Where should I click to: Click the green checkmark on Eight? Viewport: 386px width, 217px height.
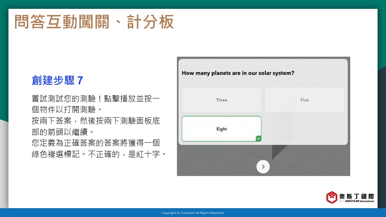pyautogui.click(x=258, y=139)
